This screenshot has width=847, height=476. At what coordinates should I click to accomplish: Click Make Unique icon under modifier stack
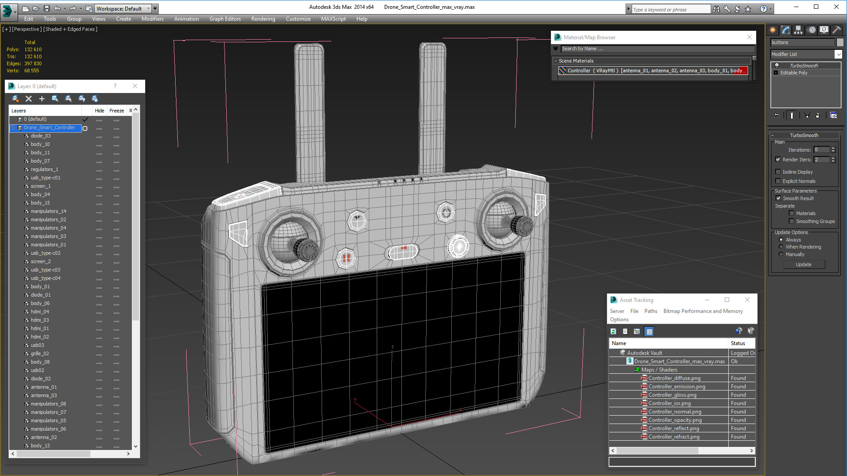(x=807, y=115)
